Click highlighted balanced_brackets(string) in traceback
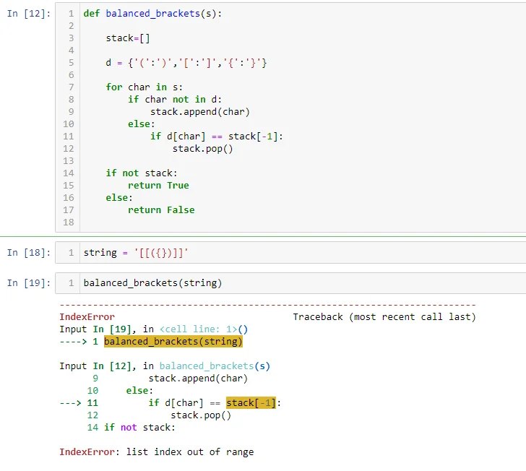The height and width of the screenshot is (471, 526). 173,342
